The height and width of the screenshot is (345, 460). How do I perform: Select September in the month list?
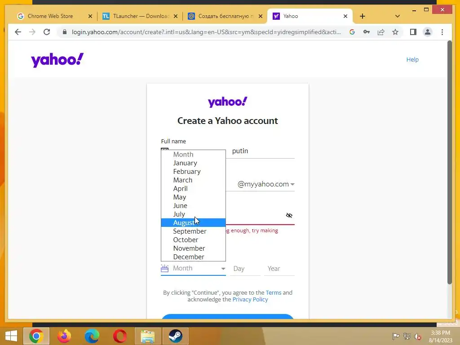pyautogui.click(x=193, y=231)
